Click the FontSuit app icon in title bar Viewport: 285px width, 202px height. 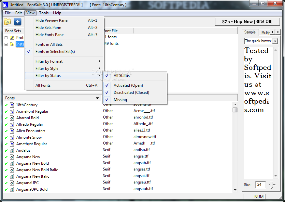tap(6, 5)
